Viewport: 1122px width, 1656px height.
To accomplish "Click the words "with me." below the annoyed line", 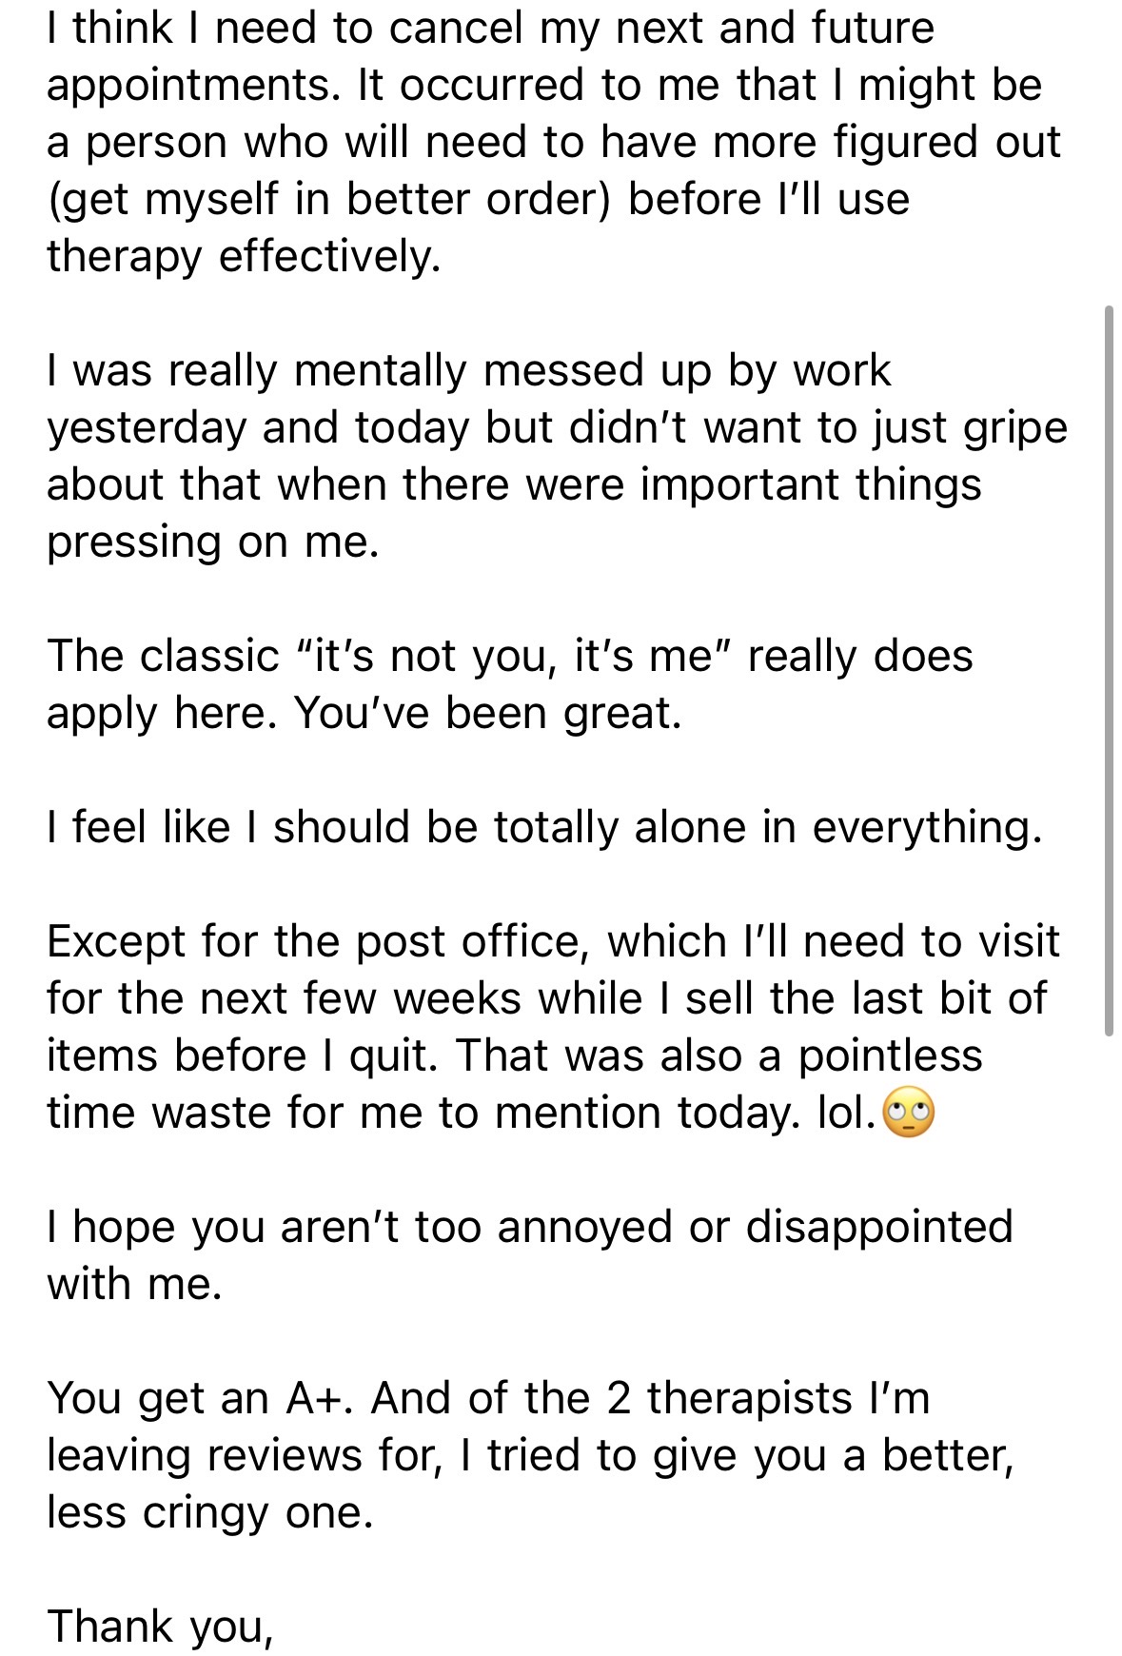I will coord(134,1284).
